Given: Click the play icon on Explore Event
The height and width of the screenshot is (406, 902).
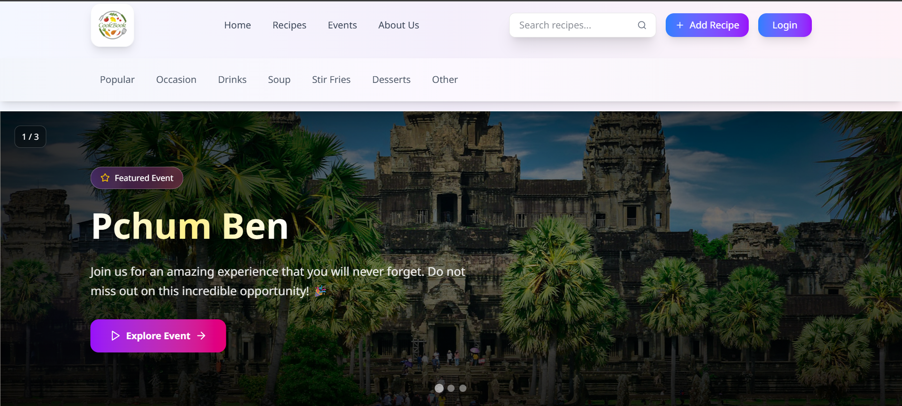Looking at the screenshot, I should click(x=115, y=336).
